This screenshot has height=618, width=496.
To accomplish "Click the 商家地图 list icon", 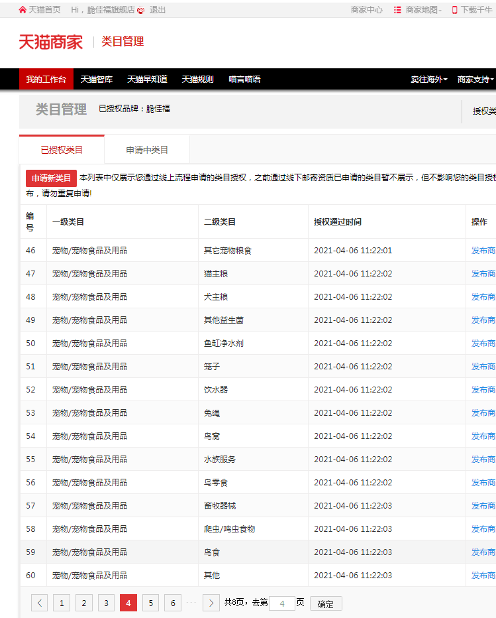I will click(397, 10).
